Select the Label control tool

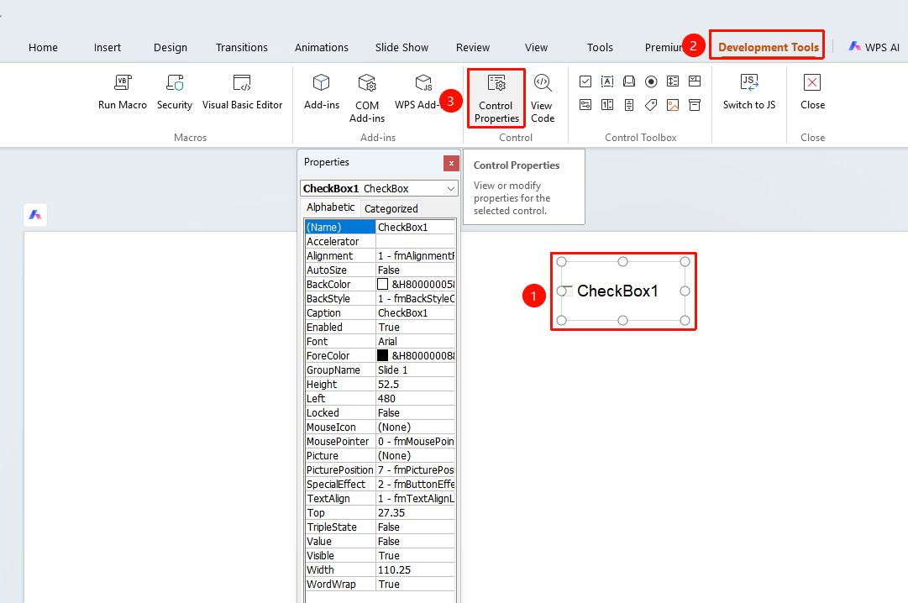click(x=651, y=105)
